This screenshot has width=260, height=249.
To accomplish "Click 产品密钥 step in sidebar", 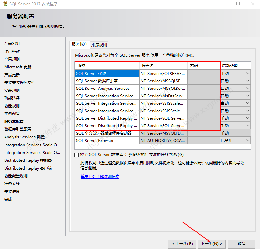I will [x=12, y=44].
